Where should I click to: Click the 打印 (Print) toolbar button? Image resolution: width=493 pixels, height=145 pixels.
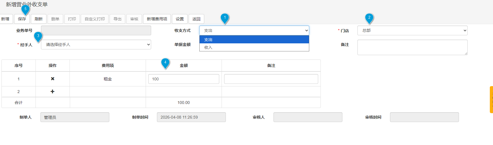[x=72, y=19]
